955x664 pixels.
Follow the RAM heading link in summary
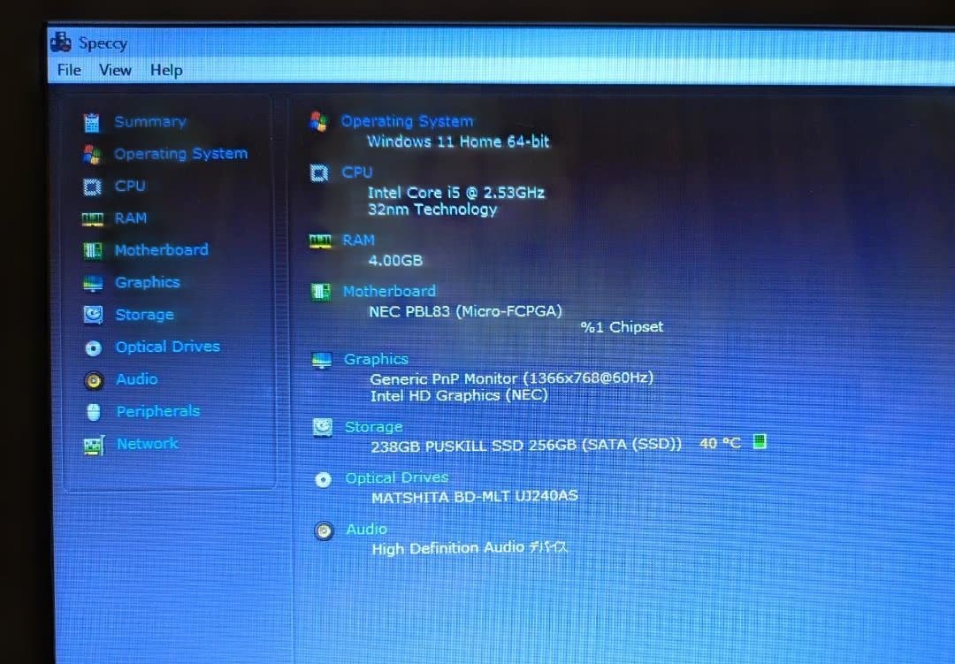click(x=358, y=240)
